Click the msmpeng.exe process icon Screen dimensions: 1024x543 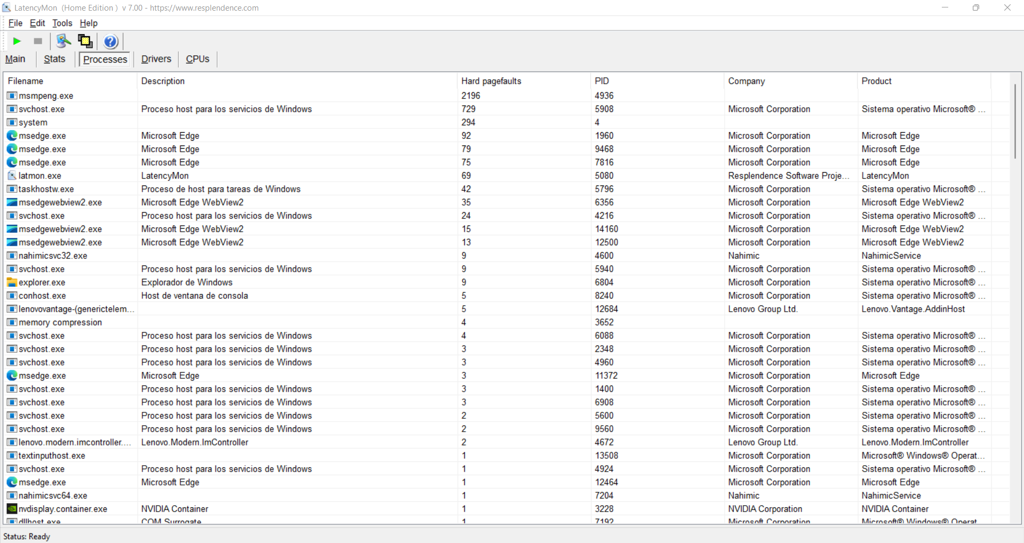[12, 96]
